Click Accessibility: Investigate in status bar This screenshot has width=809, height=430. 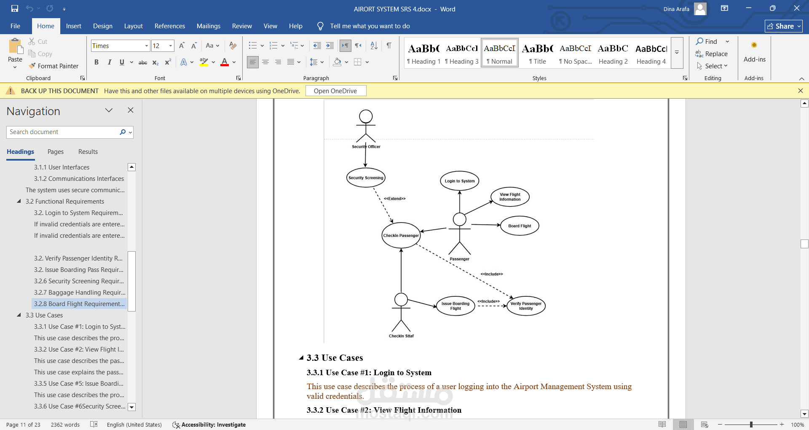[209, 425]
